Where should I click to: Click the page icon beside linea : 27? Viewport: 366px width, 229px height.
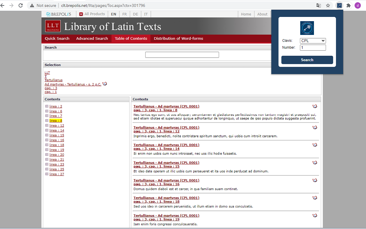[x=47, y=174]
